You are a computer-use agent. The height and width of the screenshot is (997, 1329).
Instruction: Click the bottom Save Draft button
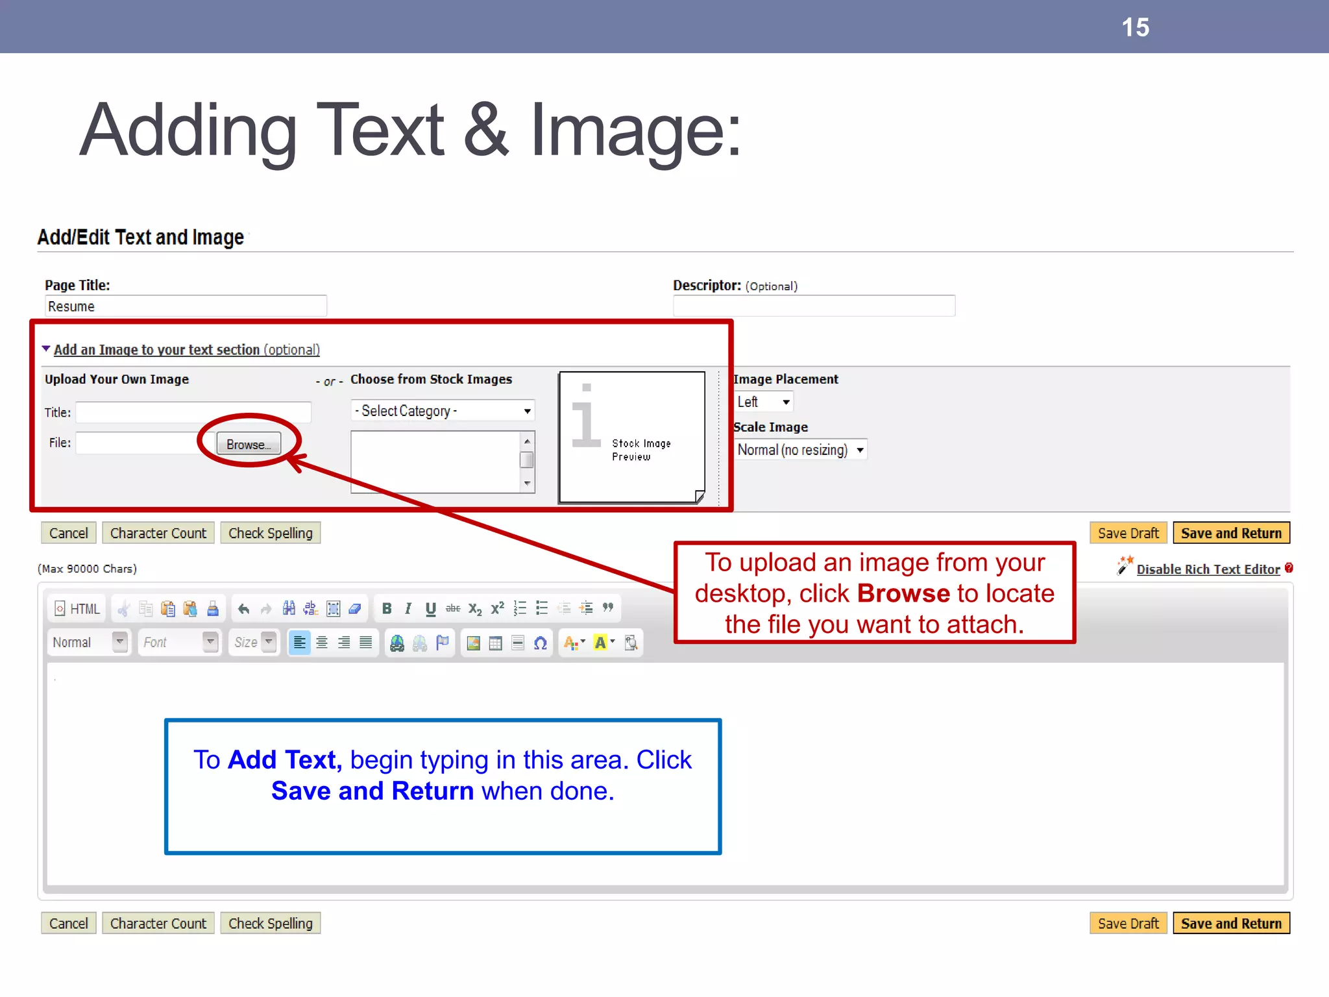point(1128,923)
